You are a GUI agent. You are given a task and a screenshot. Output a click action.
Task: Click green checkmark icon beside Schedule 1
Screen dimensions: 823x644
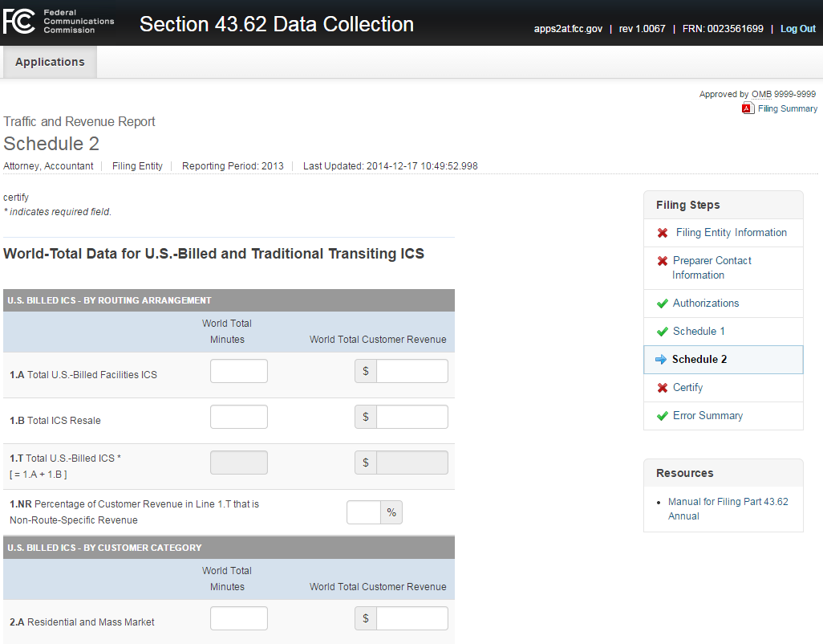[x=663, y=332]
